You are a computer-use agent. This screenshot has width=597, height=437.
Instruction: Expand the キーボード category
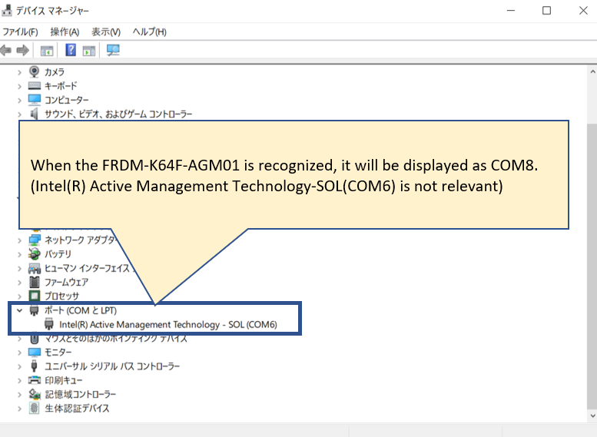(19, 86)
